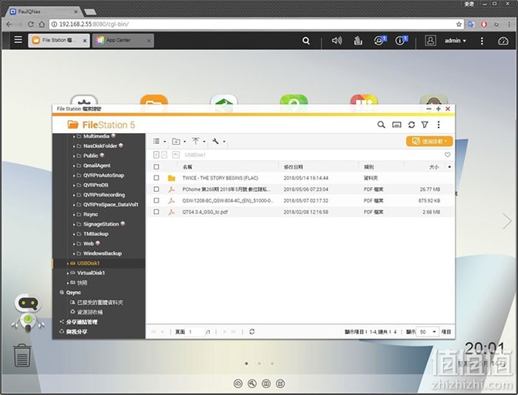
Task: Open 與我分享 in the sidebar
Action: (76, 331)
